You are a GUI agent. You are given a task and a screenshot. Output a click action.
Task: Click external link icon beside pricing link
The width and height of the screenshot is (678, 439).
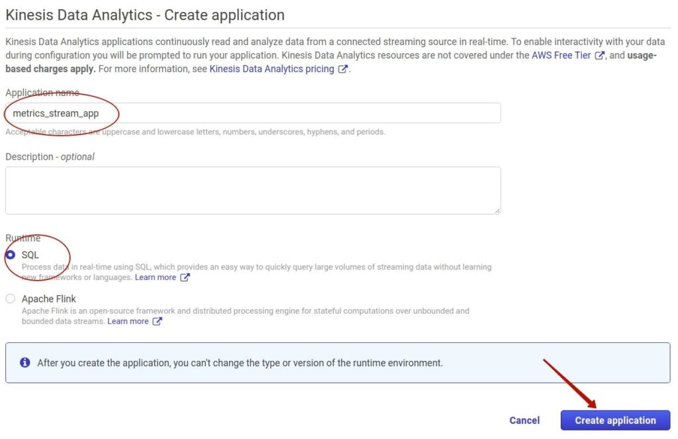pos(342,70)
